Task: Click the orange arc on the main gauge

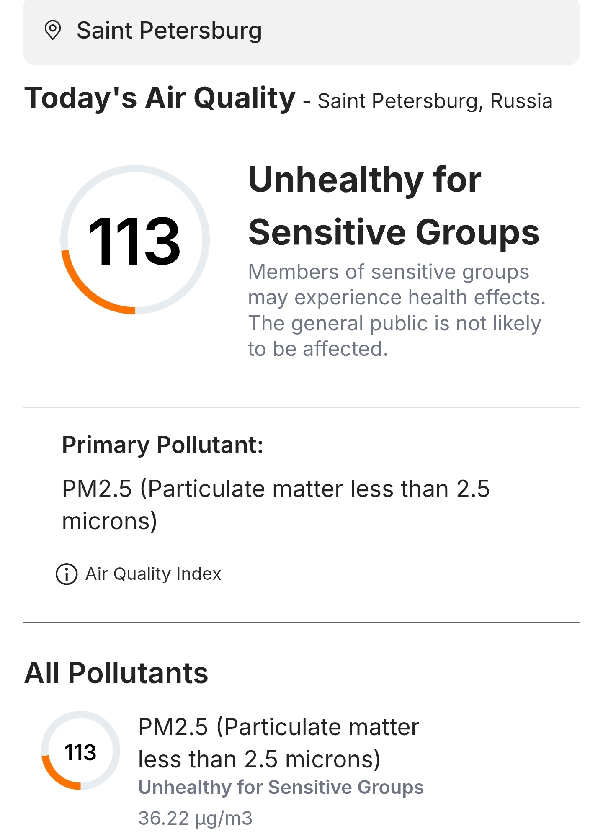Action: point(86,292)
